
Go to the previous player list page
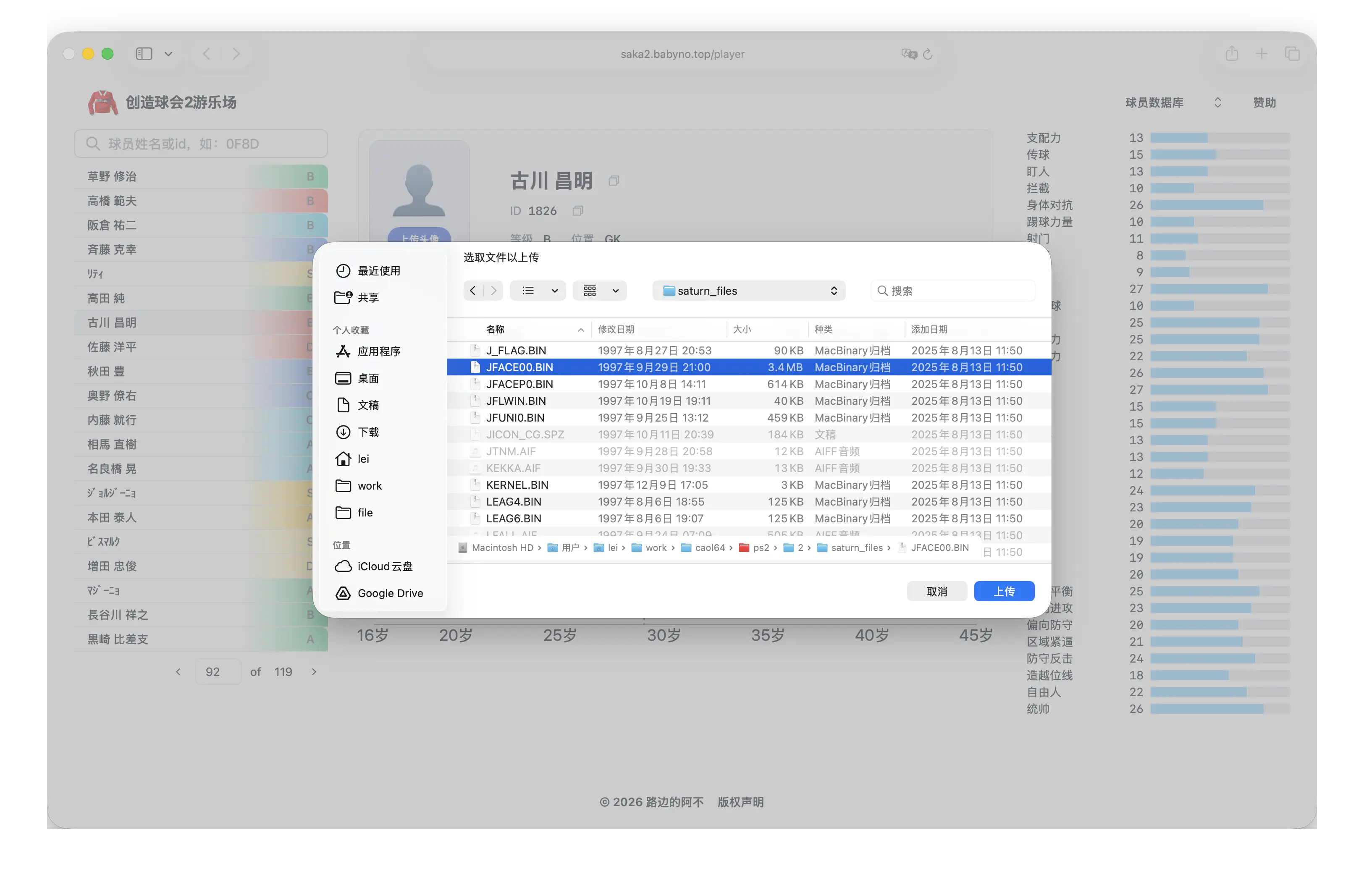pyautogui.click(x=178, y=671)
